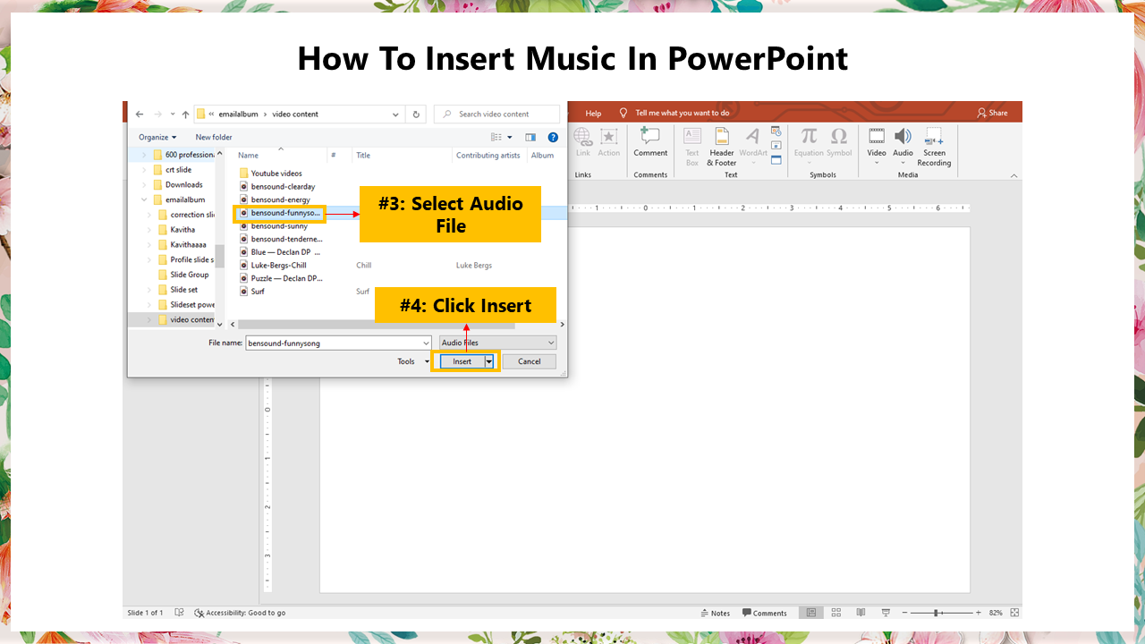1145x644 pixels.
Task: Click Accessibility: Good to go
Action: point(241,613)
